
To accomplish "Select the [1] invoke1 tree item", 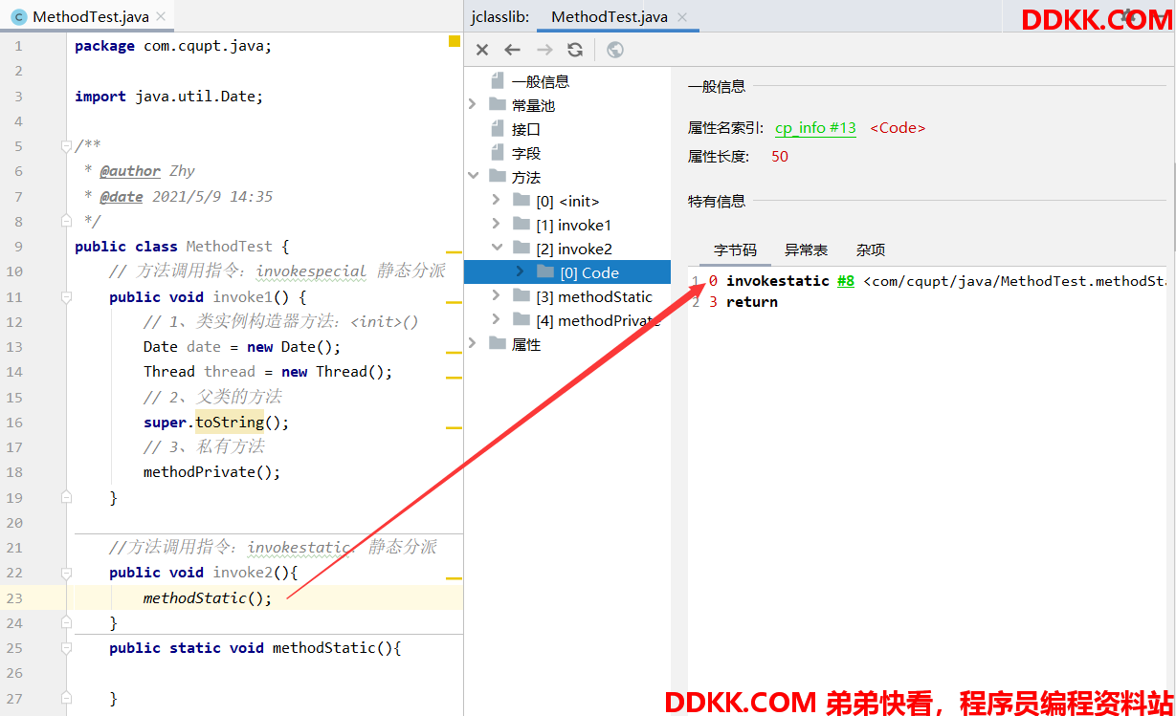I will [573, 225].
